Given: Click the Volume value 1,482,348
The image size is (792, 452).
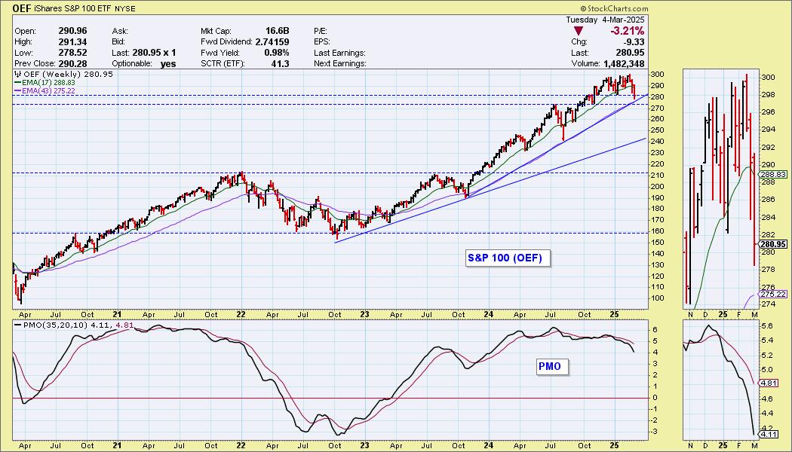Looking at the screenshot, I should pos(624,63).
